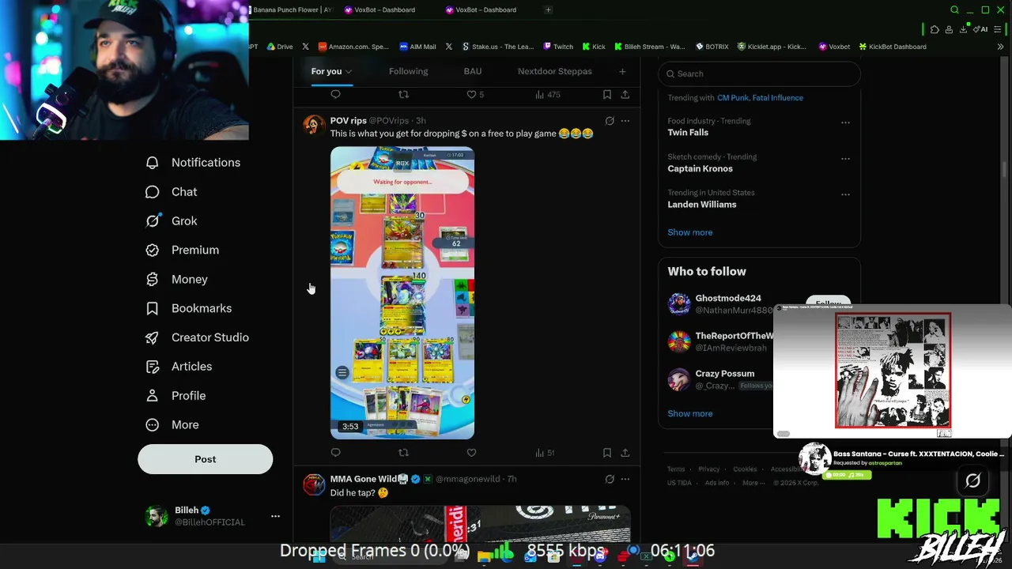The width and height of the screenshot is (1012, 569).
Task: Ask Grok about the MMA Gone Wild post
Action: click(610, 479)
